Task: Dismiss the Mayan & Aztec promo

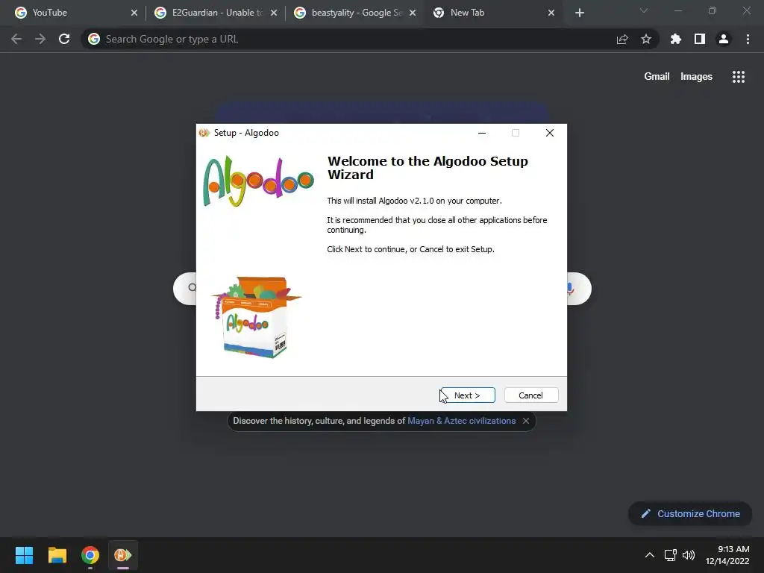Action: point(526,421)
